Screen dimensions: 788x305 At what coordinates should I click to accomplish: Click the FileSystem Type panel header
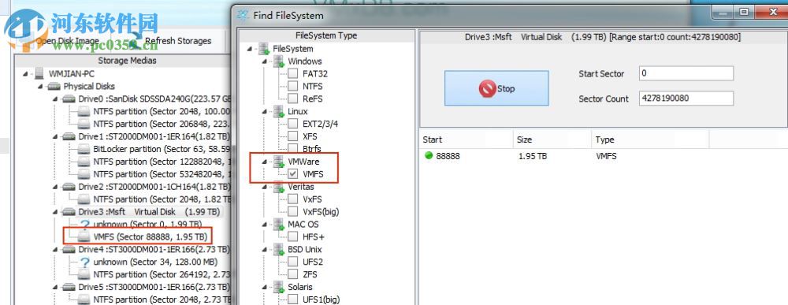[326, 35]
